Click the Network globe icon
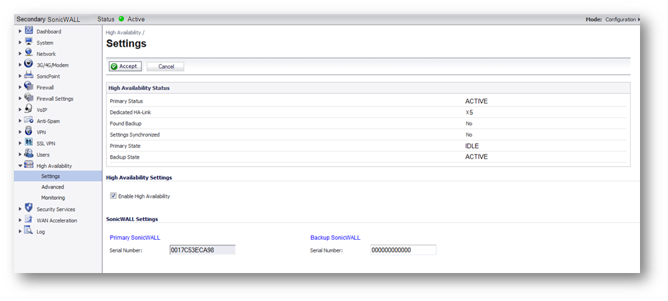Image resolution: width=668 pixels, height=301 pixels. pyautogui.click(x=29, y=53)
